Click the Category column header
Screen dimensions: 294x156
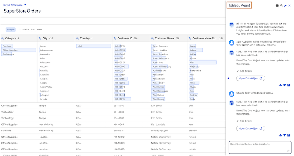tap(19, 39)
